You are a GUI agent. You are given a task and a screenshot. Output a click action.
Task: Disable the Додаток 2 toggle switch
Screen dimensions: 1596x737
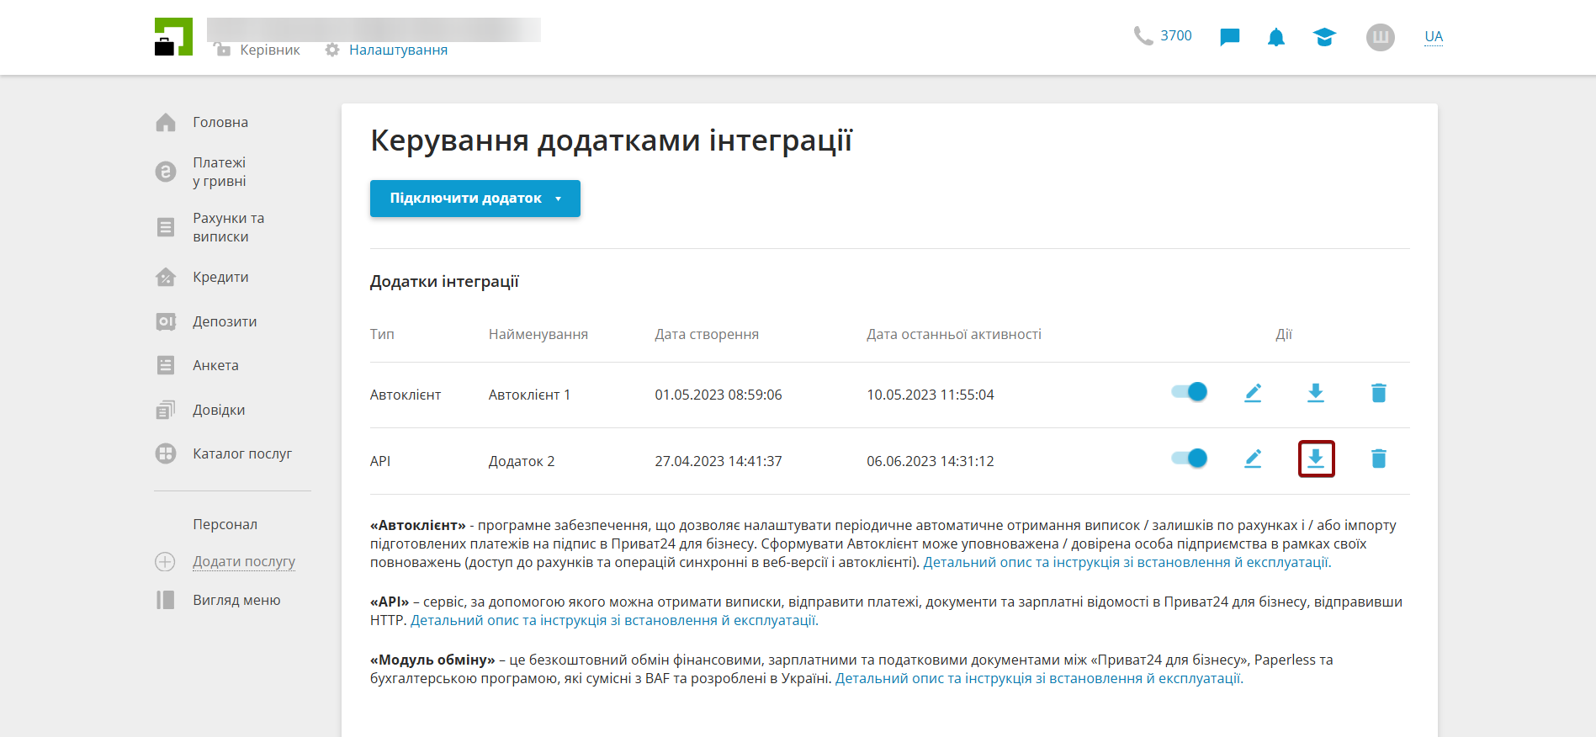tap(1189, 458)
